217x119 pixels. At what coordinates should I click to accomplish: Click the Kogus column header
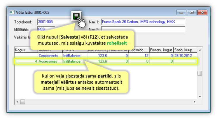(x=26, y=50)
